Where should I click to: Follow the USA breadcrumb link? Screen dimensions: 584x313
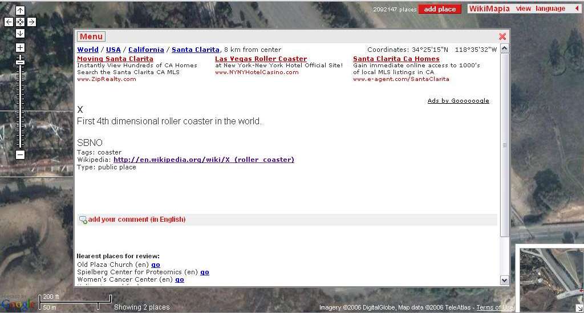113,50
